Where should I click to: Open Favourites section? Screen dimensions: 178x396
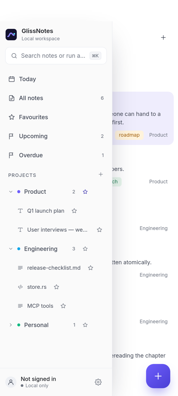(x=56, y=117)
